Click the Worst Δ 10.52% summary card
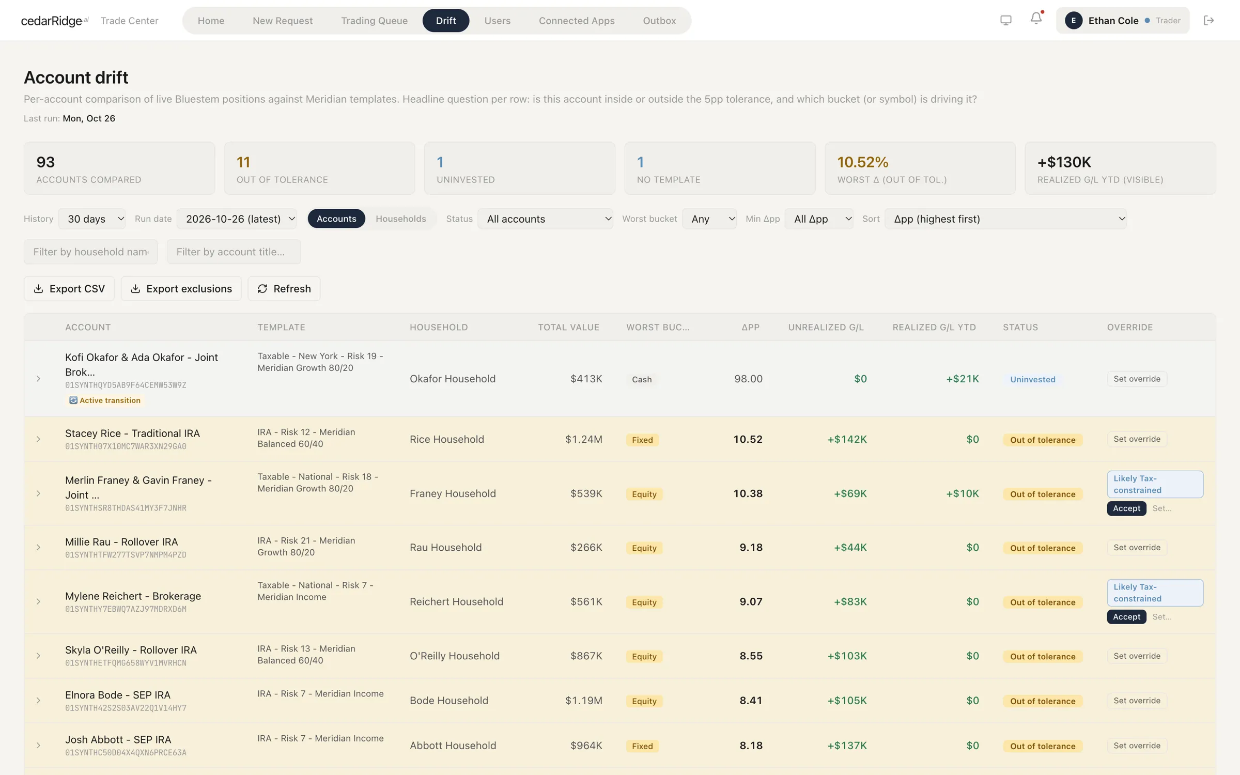The width and height of the screenshot is (1240, 775). pos(920,168)
